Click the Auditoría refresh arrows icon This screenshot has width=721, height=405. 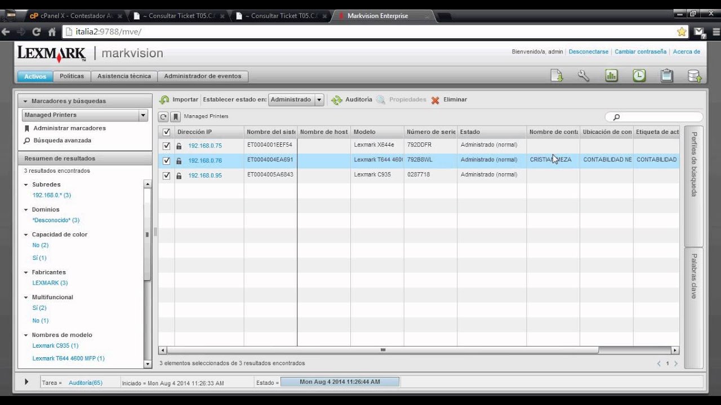[x=337, y=100]
